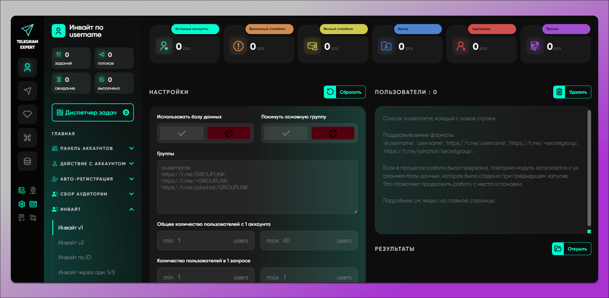Open the settings gear icon at sidebar bottom
609x298 pixels.
[x=22, y=204]
